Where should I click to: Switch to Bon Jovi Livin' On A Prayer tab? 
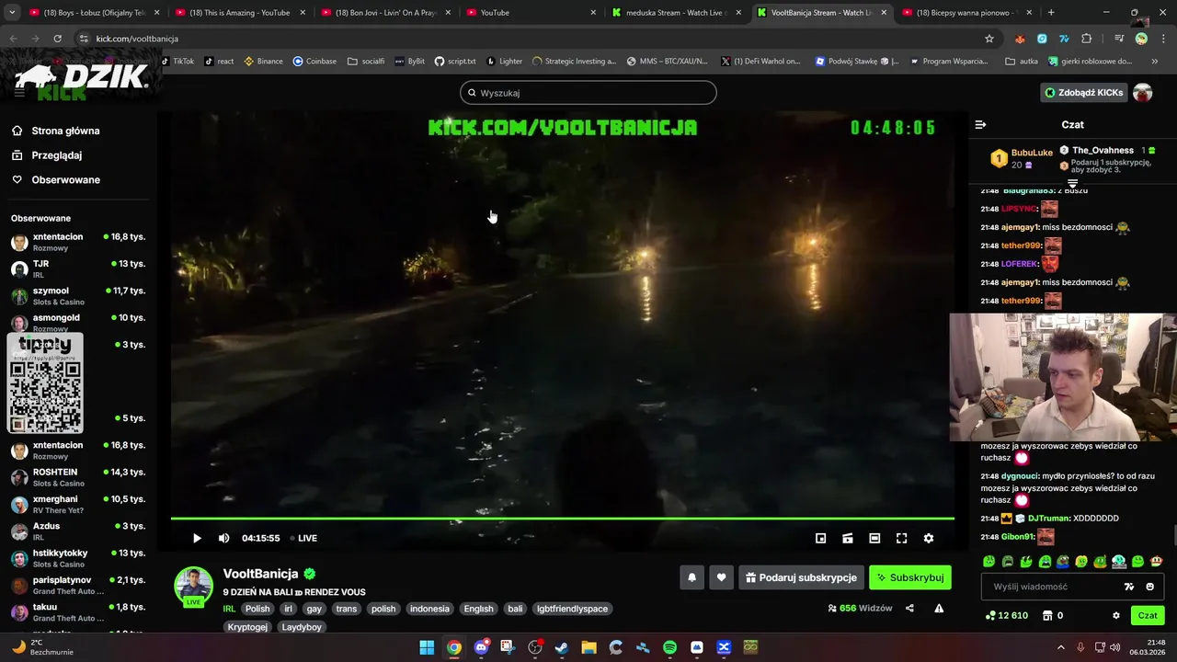tap(384, 13)
